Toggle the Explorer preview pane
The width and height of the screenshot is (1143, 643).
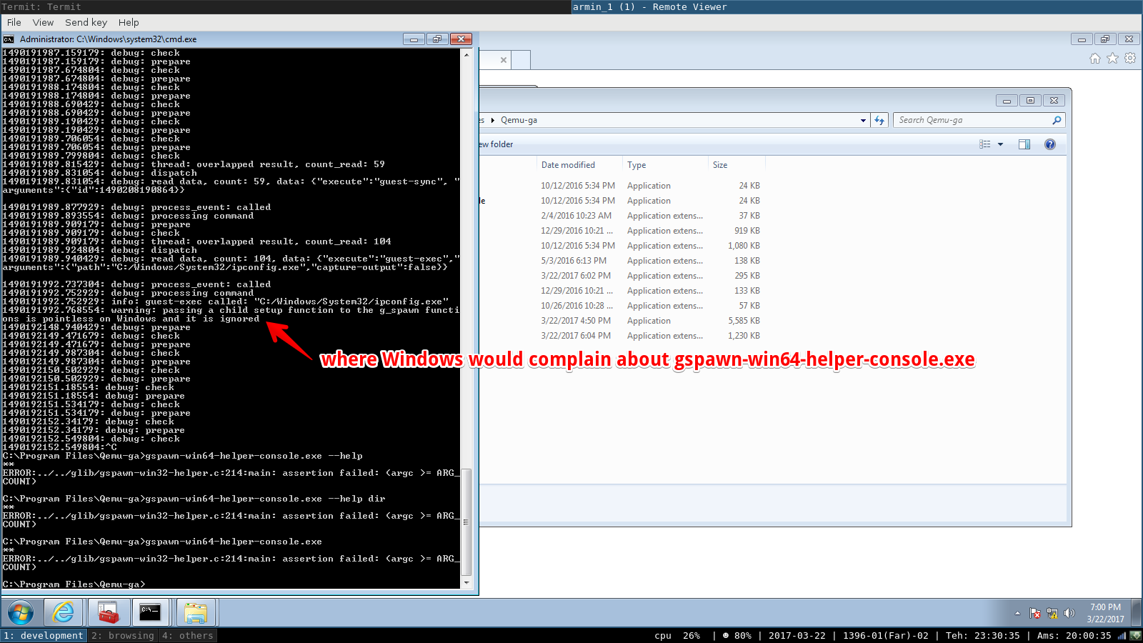pyautogui.click(x=1024, y=144)
